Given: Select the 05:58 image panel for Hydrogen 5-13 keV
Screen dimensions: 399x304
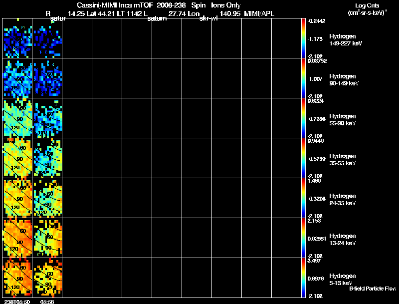Looking at the screenshot, I should tap(47, 278).
